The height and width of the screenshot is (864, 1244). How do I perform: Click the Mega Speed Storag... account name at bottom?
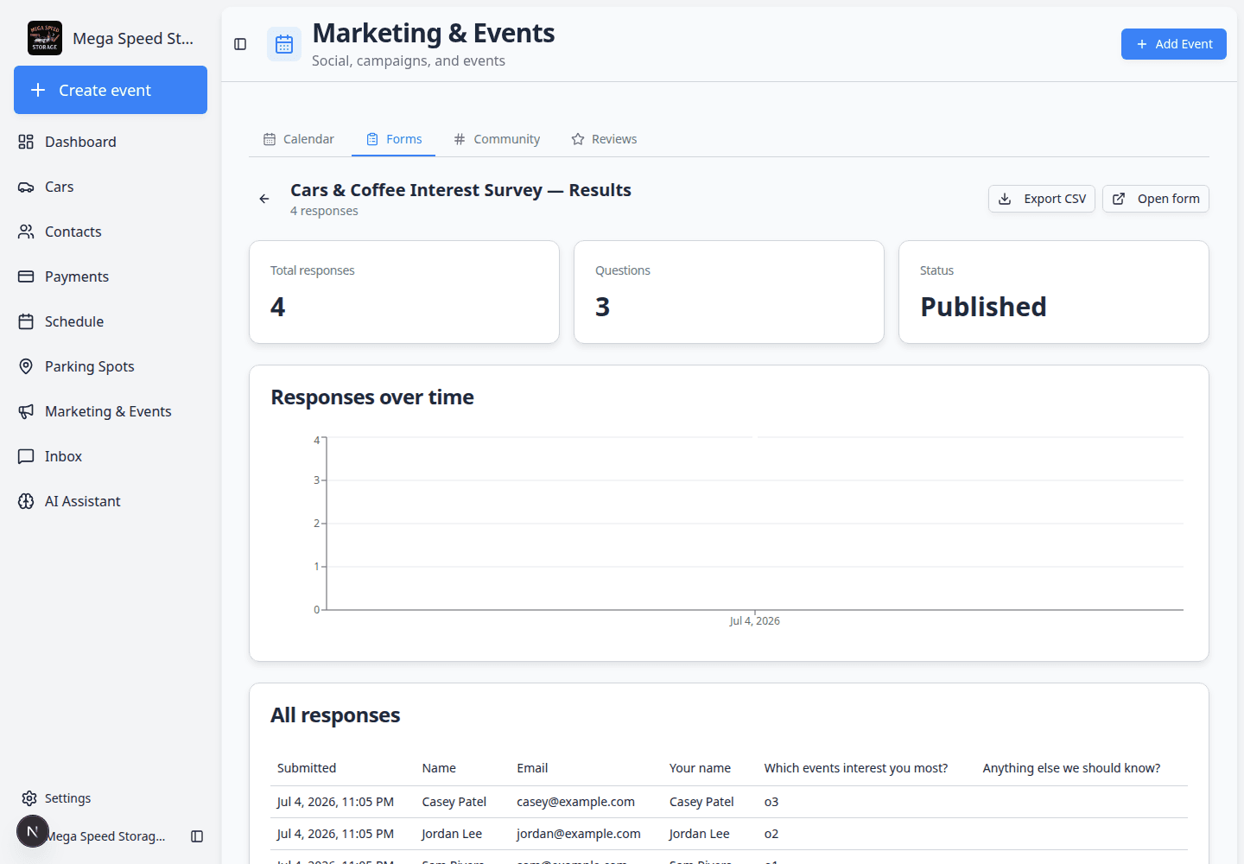click(x=105, y=836)
